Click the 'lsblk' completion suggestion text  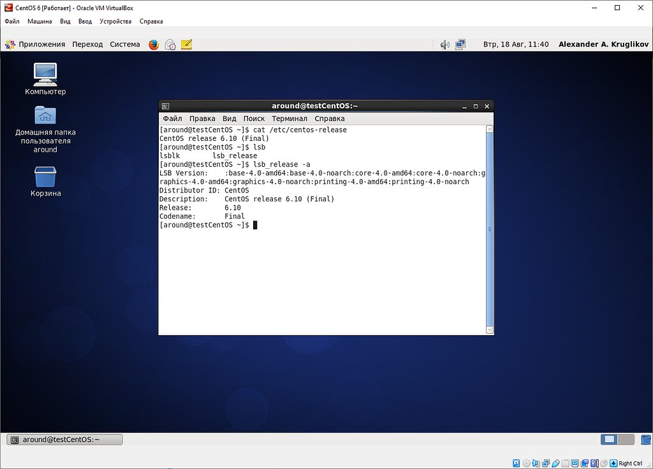coord(170,155)
